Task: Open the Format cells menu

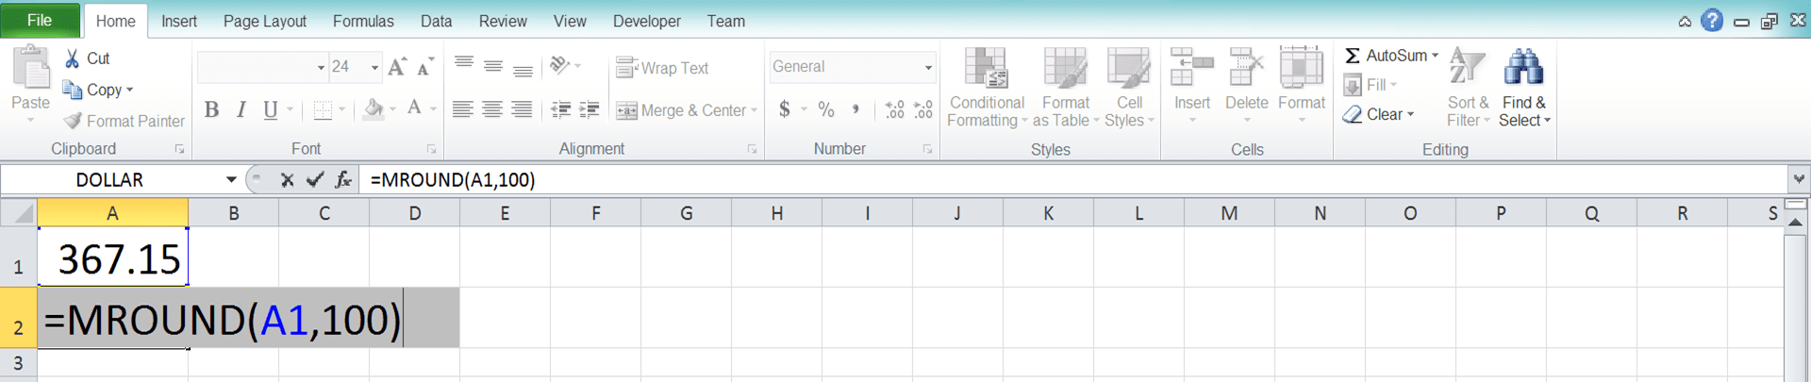Action: (x=1302, y=85)
